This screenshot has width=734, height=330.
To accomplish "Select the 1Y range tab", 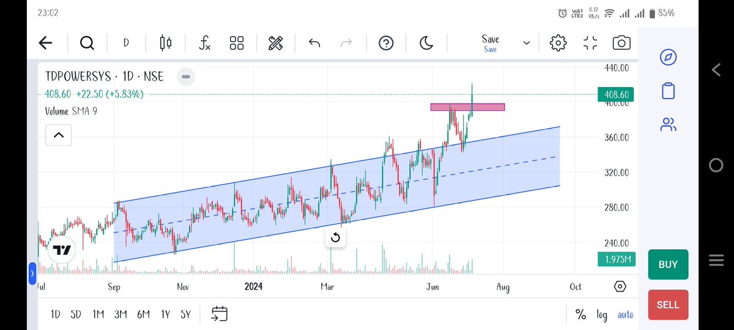I will point(165,314).
